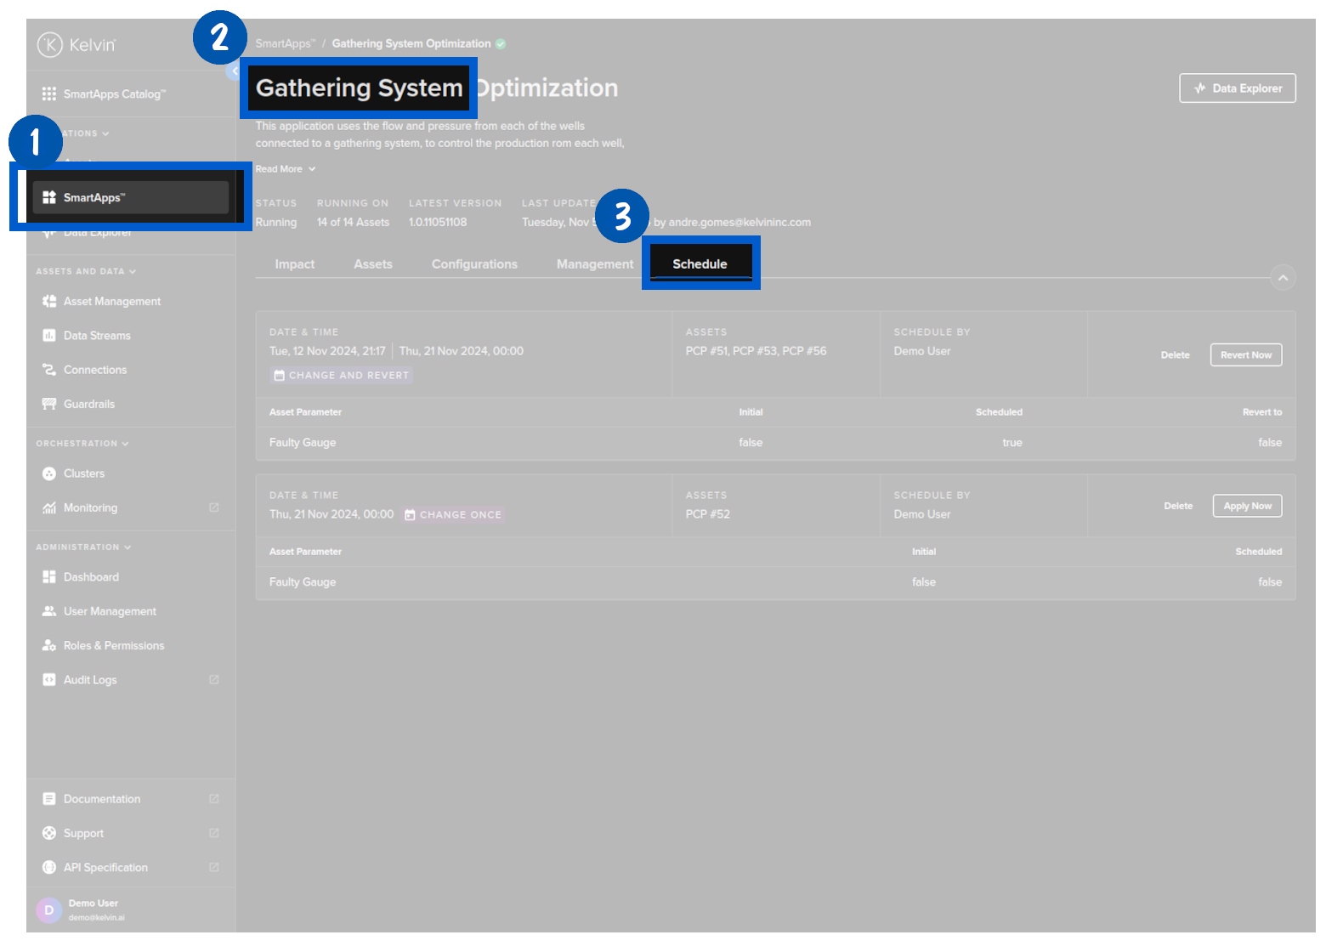Collapse the Orchestration section
Screen dimensions: 1343x952
[x=126, y=444]
